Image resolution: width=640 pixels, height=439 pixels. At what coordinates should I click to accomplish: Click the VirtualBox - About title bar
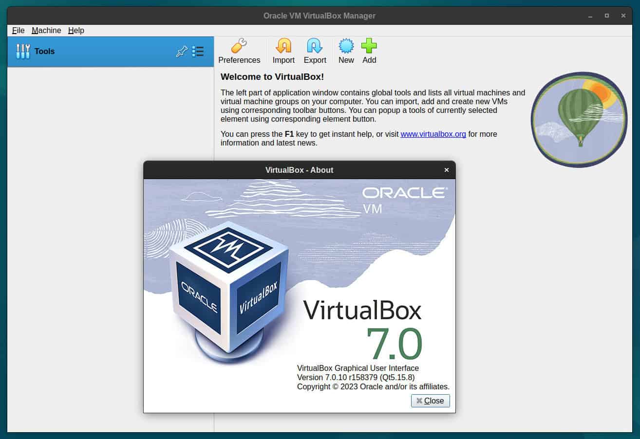tap(299, 170)
